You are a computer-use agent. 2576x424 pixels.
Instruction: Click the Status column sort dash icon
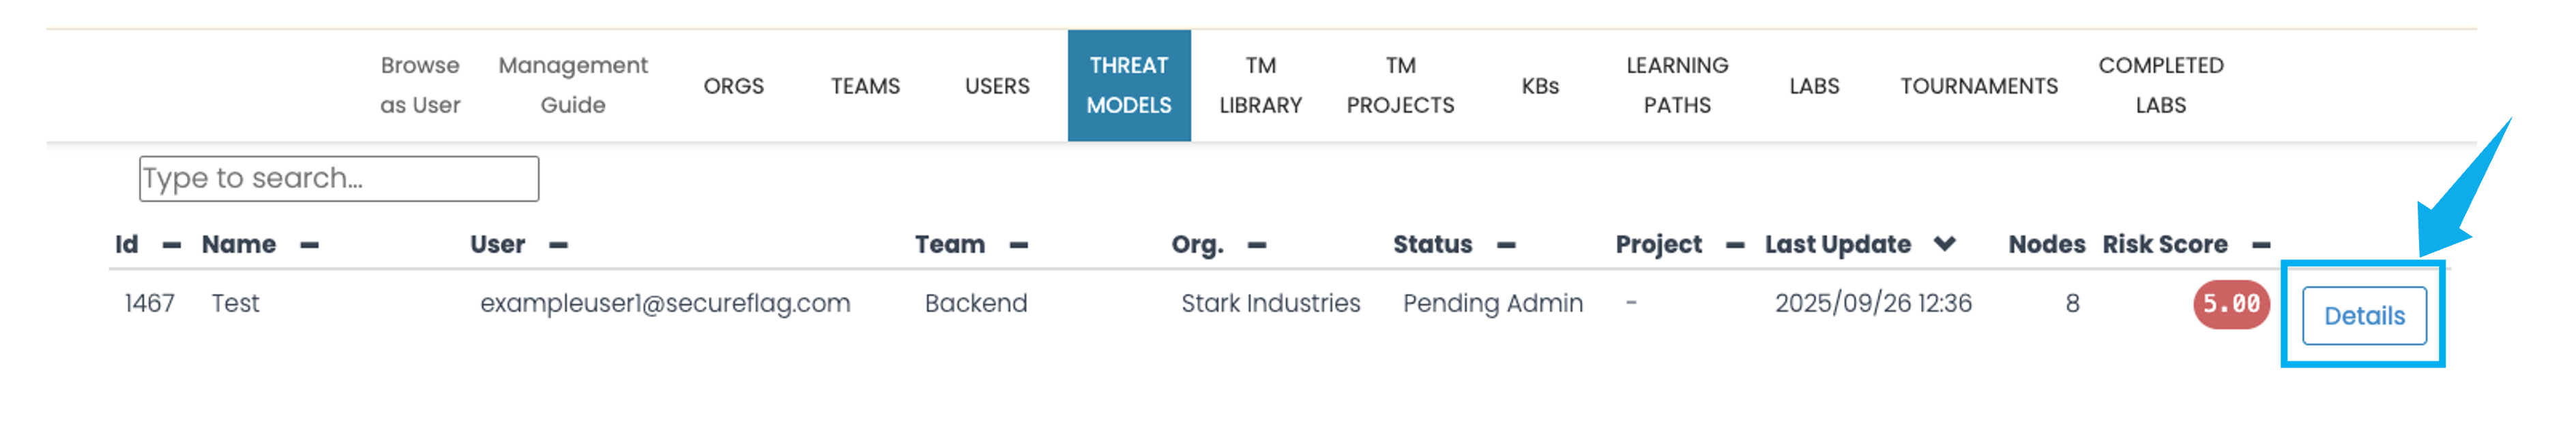point(1506,246)
